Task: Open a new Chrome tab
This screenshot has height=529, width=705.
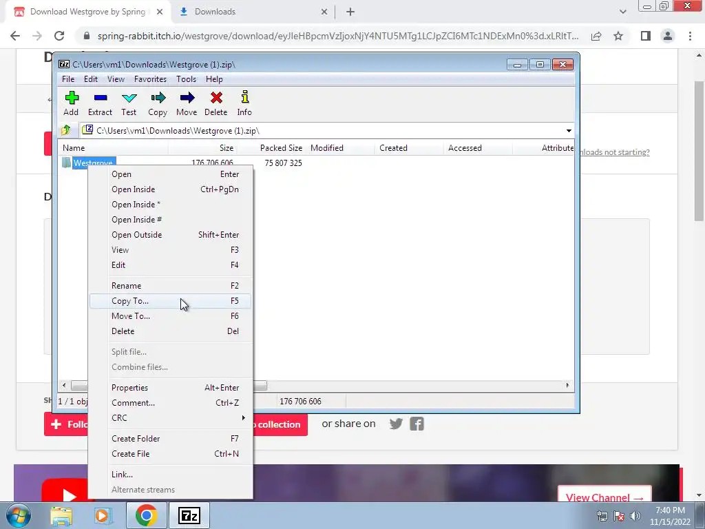Action: tap(350, 12)
